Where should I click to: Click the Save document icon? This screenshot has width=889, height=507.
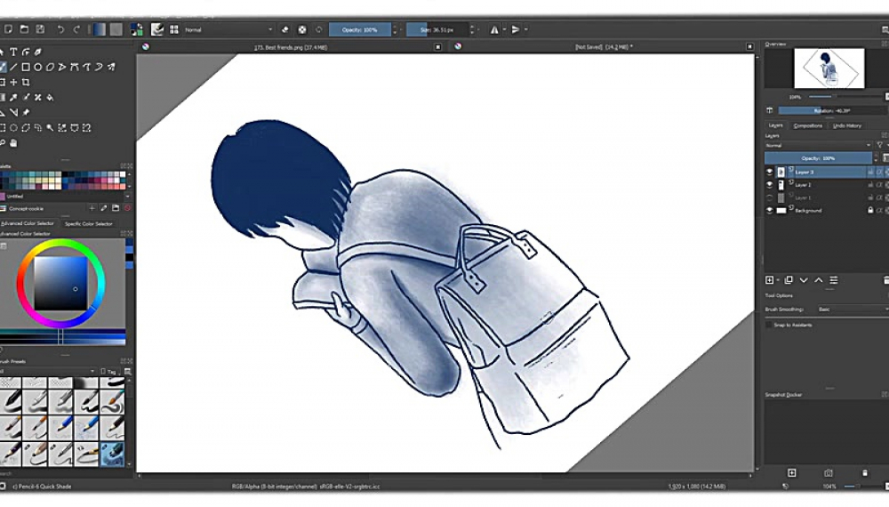pyautogui.click(x=41, y=29)
